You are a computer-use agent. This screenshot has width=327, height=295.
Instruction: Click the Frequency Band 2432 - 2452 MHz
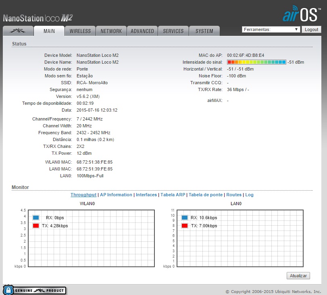tap(94, 133)
